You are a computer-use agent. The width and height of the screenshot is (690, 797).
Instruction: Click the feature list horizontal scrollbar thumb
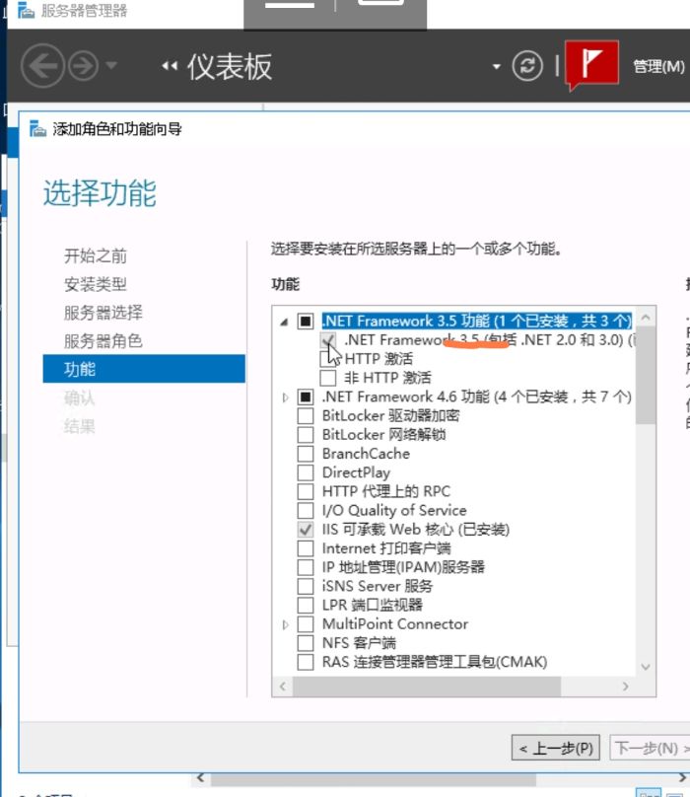point(427,687)
